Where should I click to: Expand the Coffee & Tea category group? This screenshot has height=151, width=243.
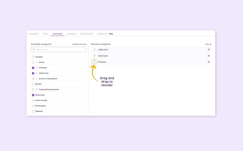point(36,73)
